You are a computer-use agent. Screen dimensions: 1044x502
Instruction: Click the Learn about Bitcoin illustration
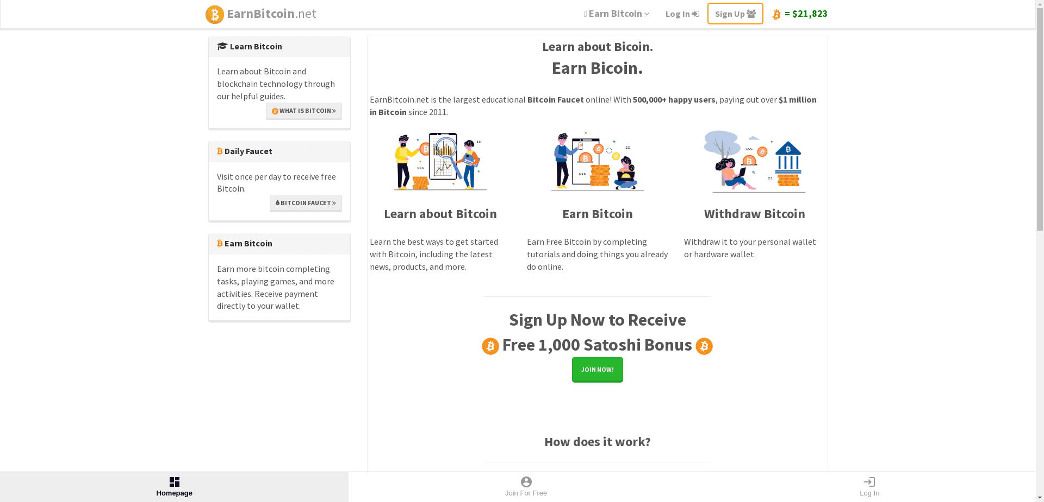(440, 161)
